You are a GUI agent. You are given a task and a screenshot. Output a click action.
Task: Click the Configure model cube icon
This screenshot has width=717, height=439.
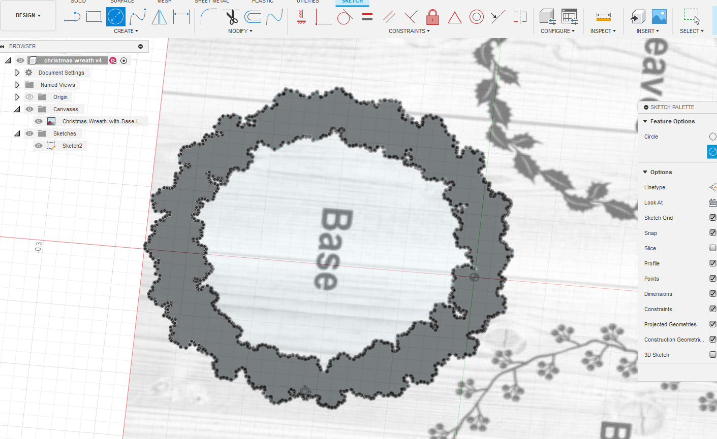pos(547,17)
